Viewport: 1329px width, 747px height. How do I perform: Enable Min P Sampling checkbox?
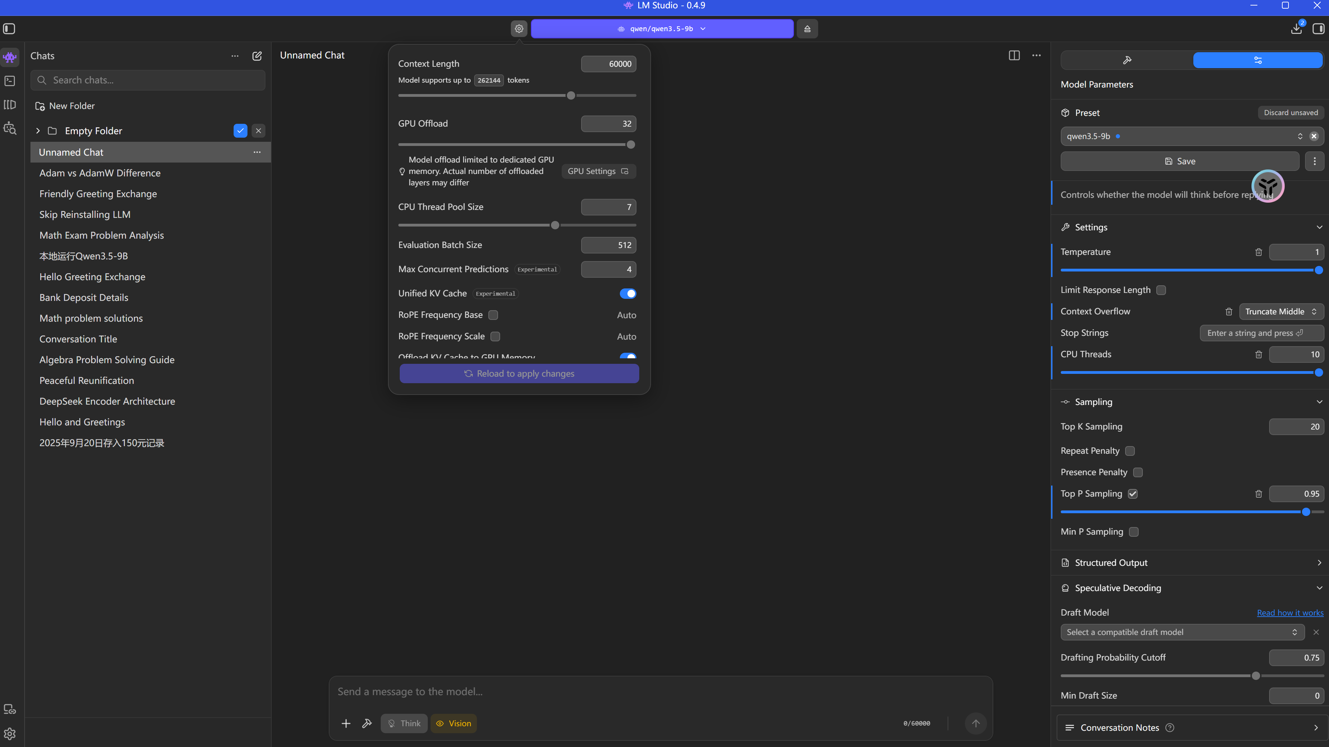[x=1134, y=532]
